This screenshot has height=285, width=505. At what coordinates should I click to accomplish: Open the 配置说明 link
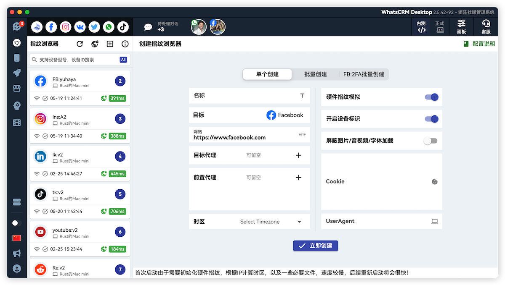pyautogui.click(x=479, y=44)
